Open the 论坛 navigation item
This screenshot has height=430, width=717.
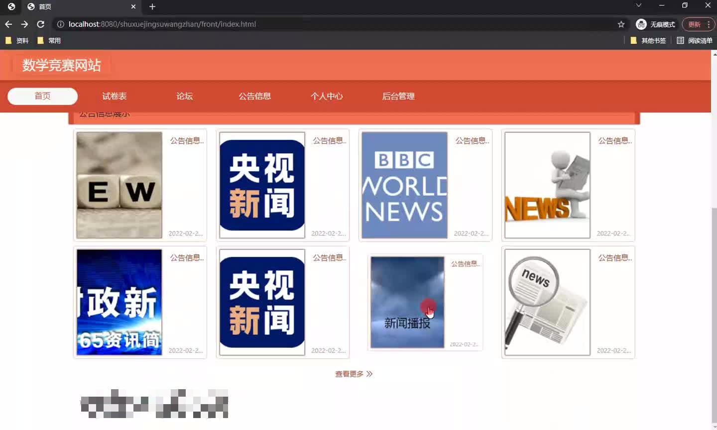coord(185,96)
